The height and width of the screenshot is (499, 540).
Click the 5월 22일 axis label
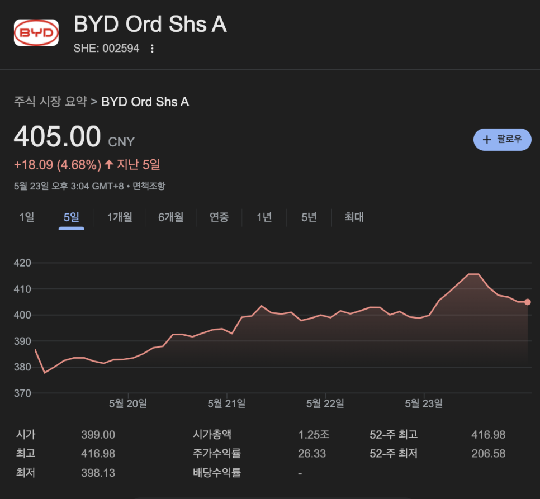[325, 403]
